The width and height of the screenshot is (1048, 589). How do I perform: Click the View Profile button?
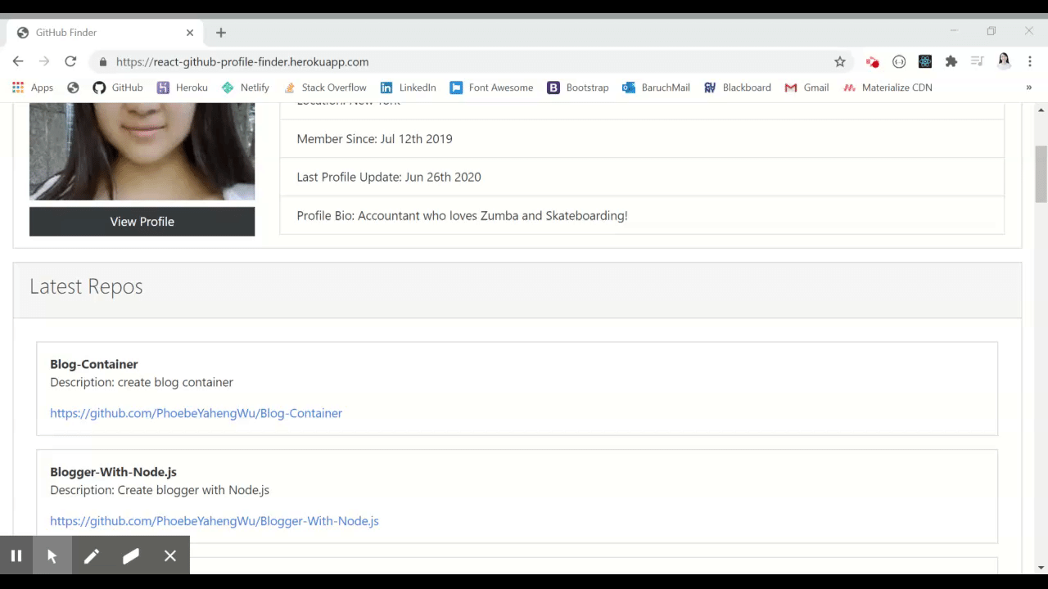point(142,222)
